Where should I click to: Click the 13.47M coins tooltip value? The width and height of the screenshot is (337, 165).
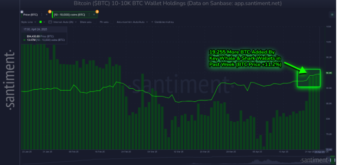coord(45,40)
